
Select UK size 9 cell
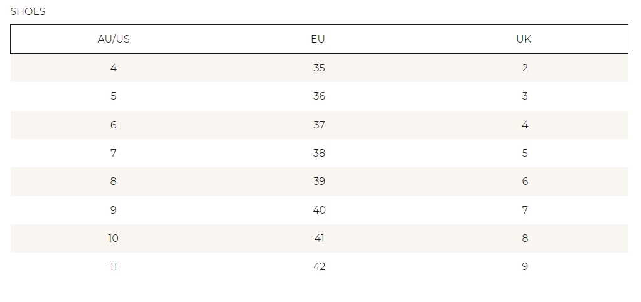[x=525, y=266]
